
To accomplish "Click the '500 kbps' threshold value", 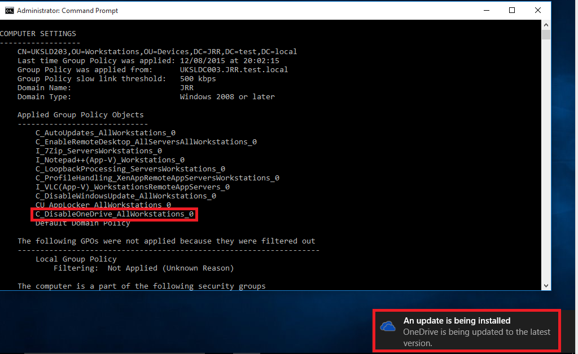I will click(198, 79).
